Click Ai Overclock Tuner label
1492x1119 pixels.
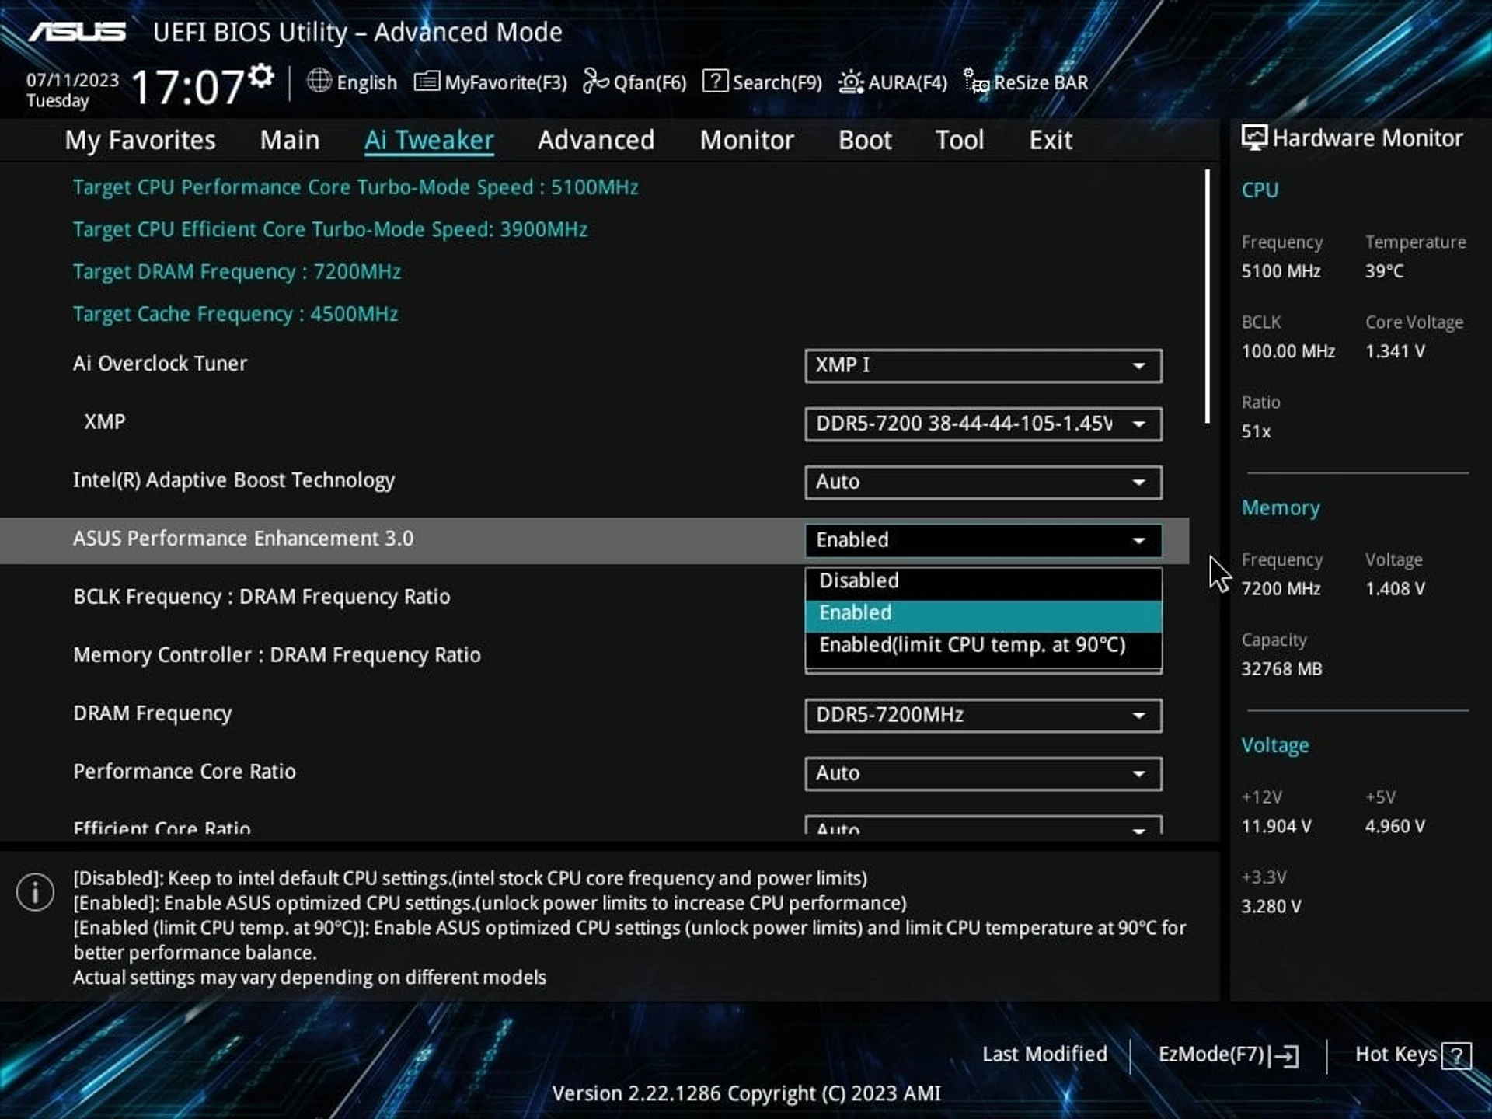point(160,364)
